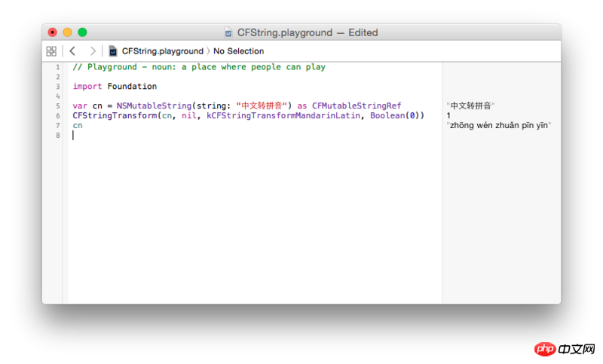Close the playground window with red button
This screenshot has height=364, width=603.
52,32
